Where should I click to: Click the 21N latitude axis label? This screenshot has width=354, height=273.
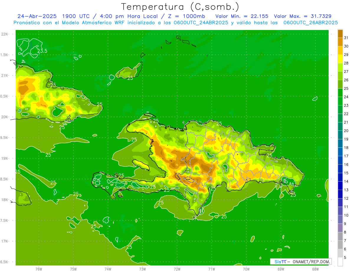5,76
